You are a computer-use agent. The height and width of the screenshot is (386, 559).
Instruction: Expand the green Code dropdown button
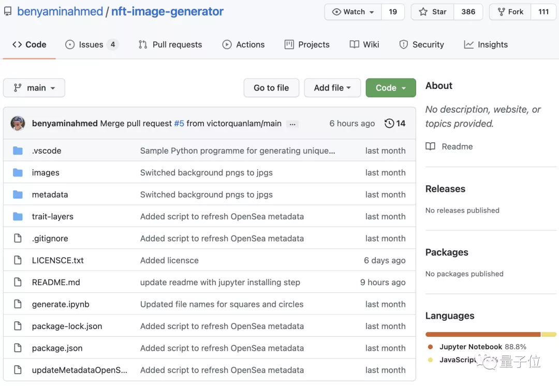[391, 88]
